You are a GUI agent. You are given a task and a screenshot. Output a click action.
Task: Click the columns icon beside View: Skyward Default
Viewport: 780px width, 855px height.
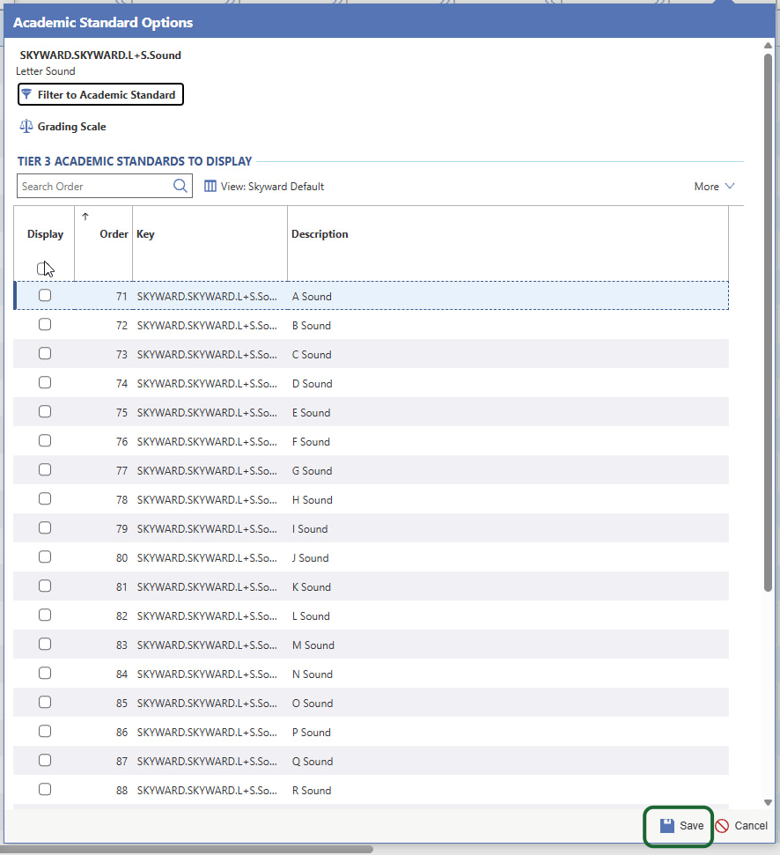(210, 187)
